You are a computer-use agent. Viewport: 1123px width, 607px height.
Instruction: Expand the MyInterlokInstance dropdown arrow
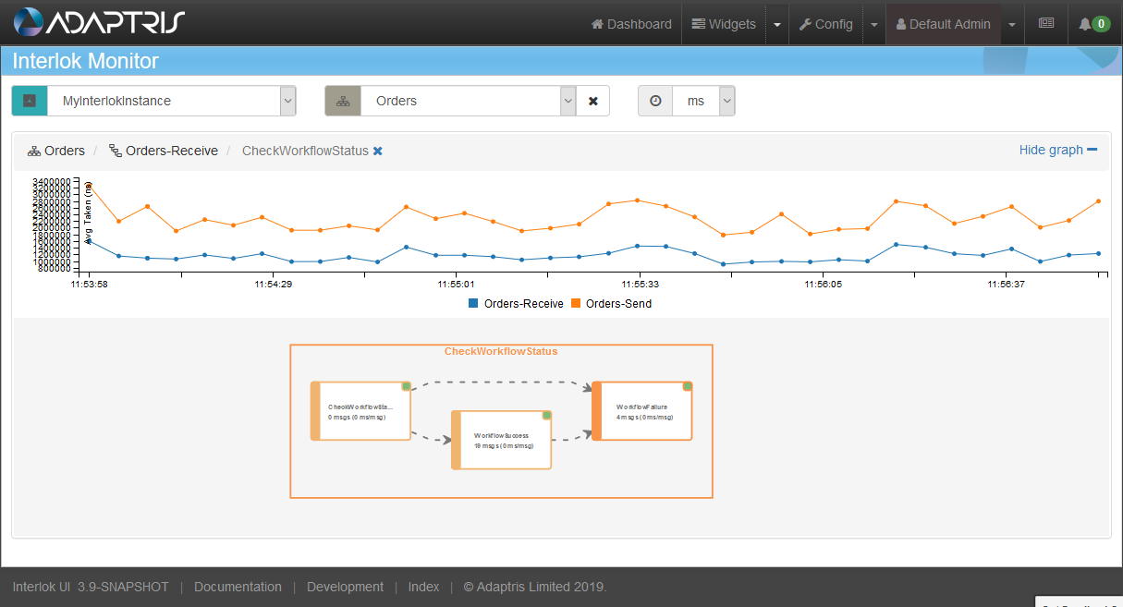(288, 101)
